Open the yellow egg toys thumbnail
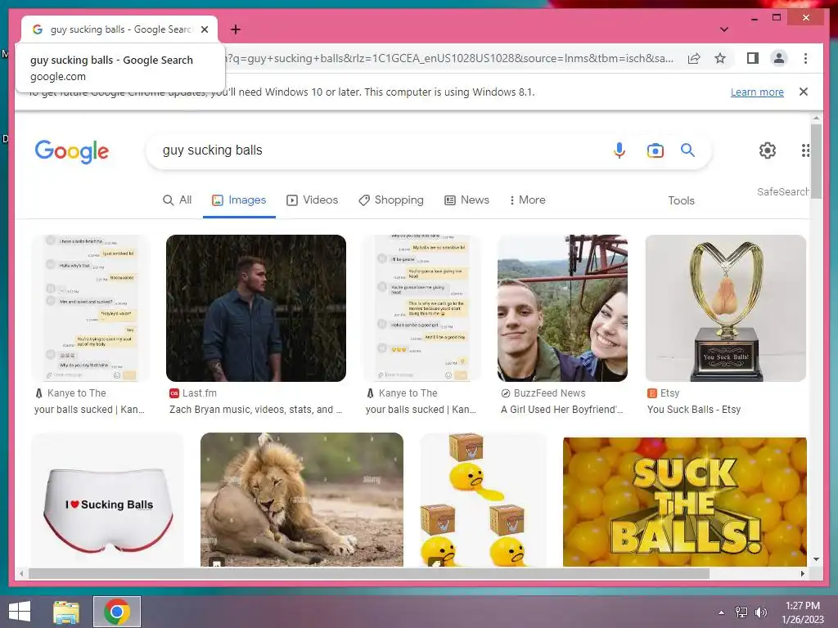 (x=483, y=500)
